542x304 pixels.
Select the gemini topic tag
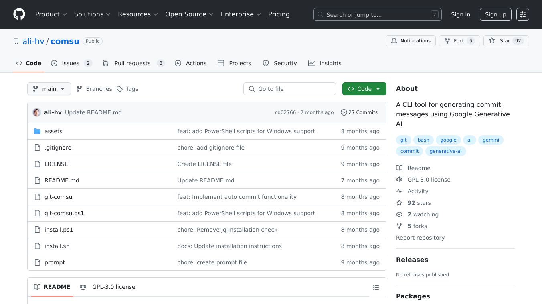(491, 140)
